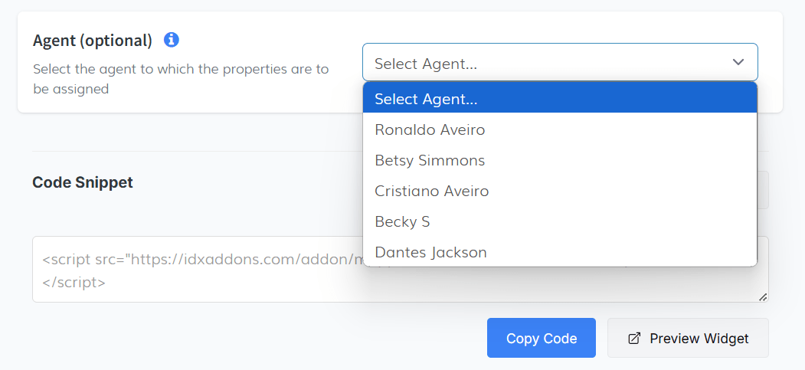Select Ronaldo Aveiro from the agent list
Viewport: 805px width, 370px height.
point(430,129)
